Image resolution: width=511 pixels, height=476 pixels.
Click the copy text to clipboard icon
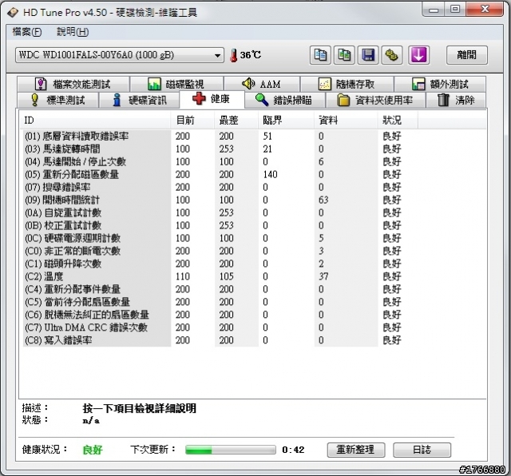(x=320, y=55)
